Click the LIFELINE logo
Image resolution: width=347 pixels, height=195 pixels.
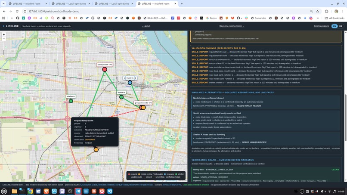pos(11,26)
